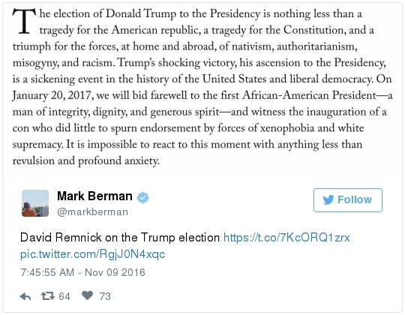Open the @markberman handle link
The height and width of the screenshot is (315, 405).
(x=92, y=212)
